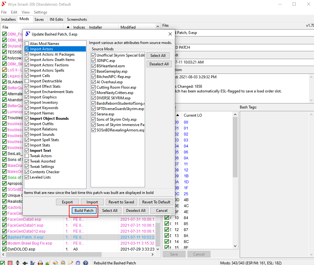Open the Mod Checker notepad icon
Screen dimensions: 314x265
coord(70,262)
